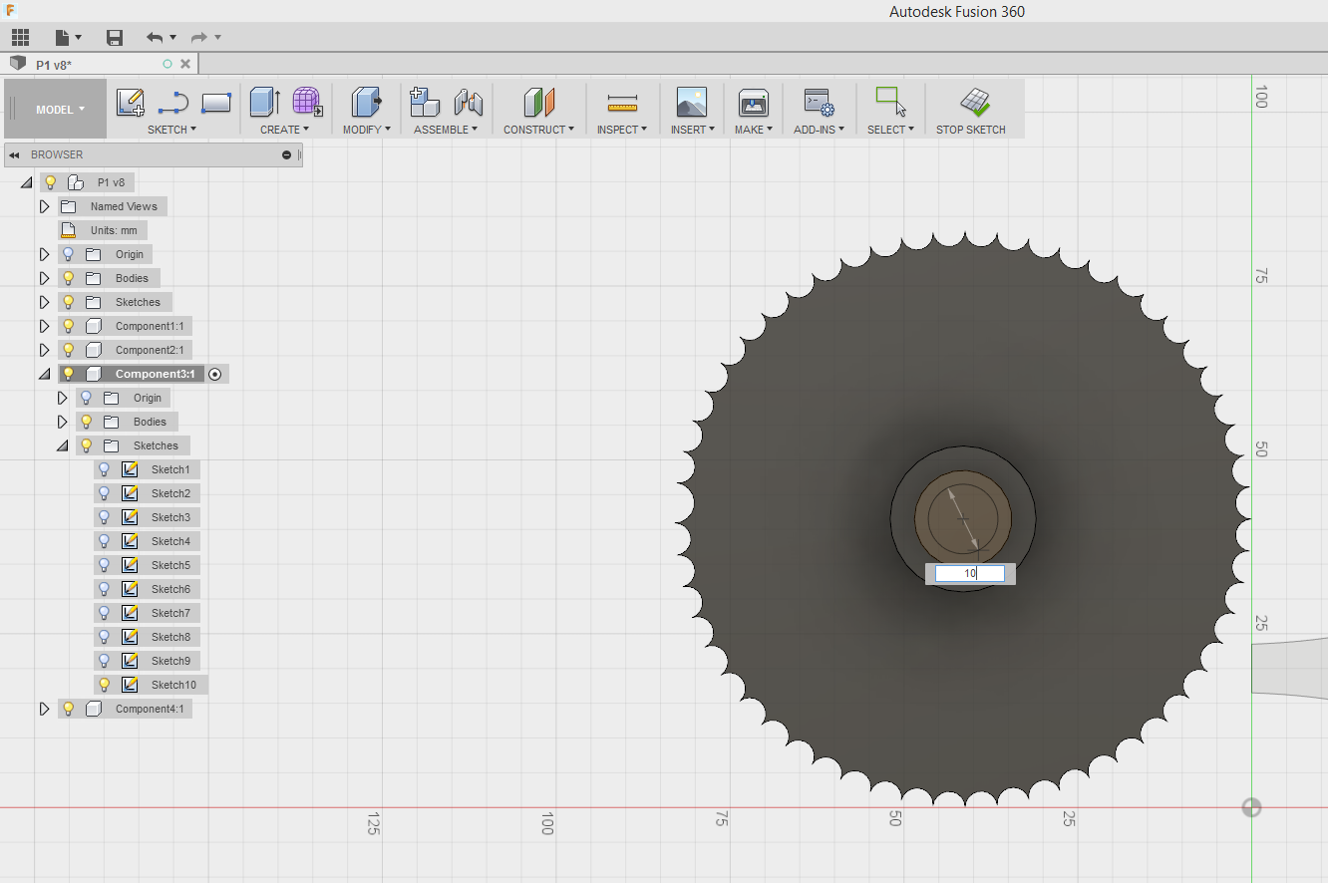Select the Rectangle sketch tool
The image size is (1328, 883).
(x=216, y=102)
